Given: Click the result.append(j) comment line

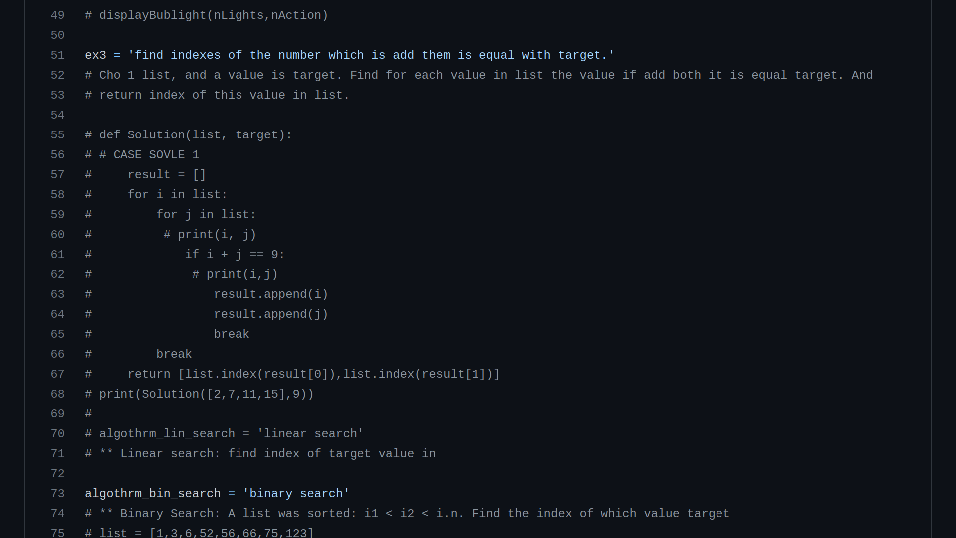Looking at the screenshot, I should pos(270,314).
